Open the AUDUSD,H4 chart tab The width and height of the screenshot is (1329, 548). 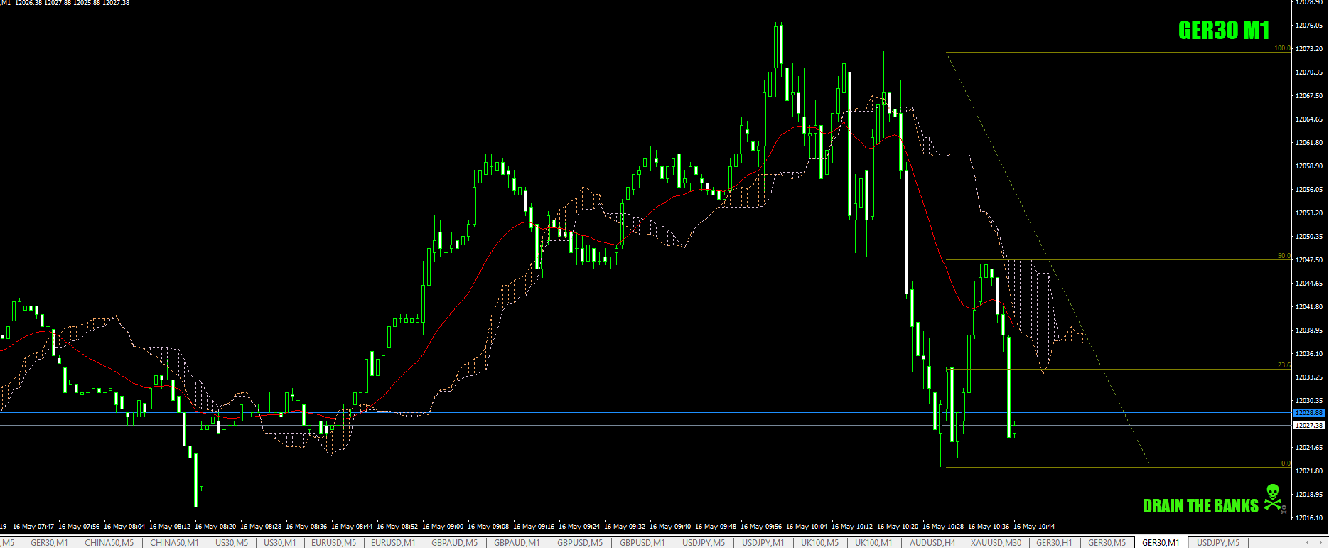coord(932,543)
